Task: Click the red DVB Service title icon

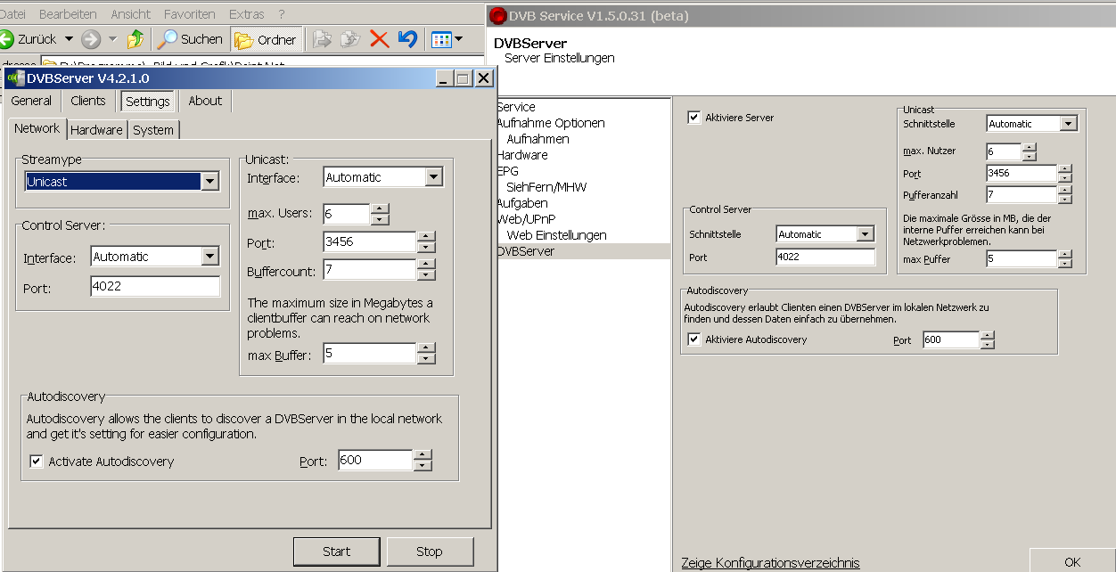Action: (497, 16)
